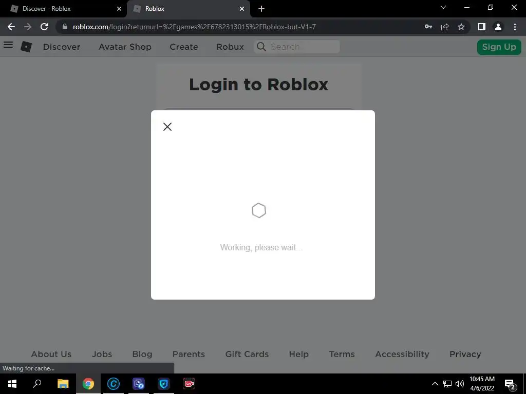The height and width of the screenshot is (394, 526).
Task: Open Windows taskbar search
Action: click(x=37, y=384)
